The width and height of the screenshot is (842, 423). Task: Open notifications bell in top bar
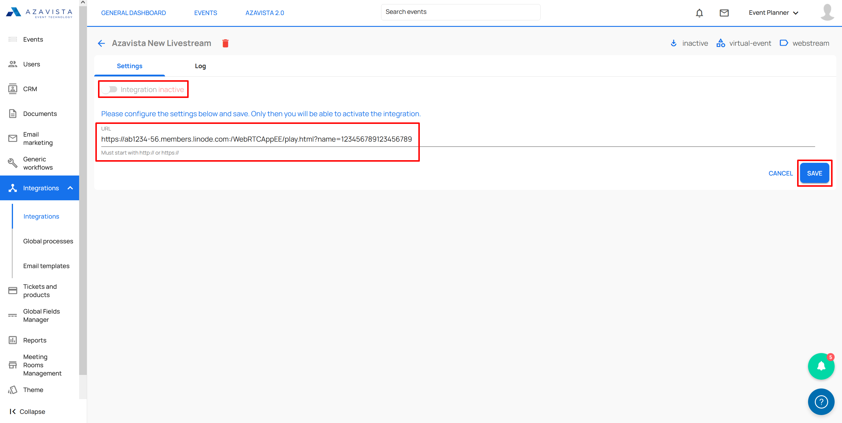(699, 13)
